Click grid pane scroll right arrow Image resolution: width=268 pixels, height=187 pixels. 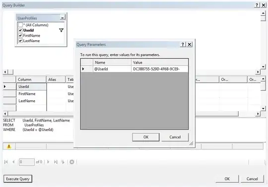pyautogui.click(x=258, y=114)
